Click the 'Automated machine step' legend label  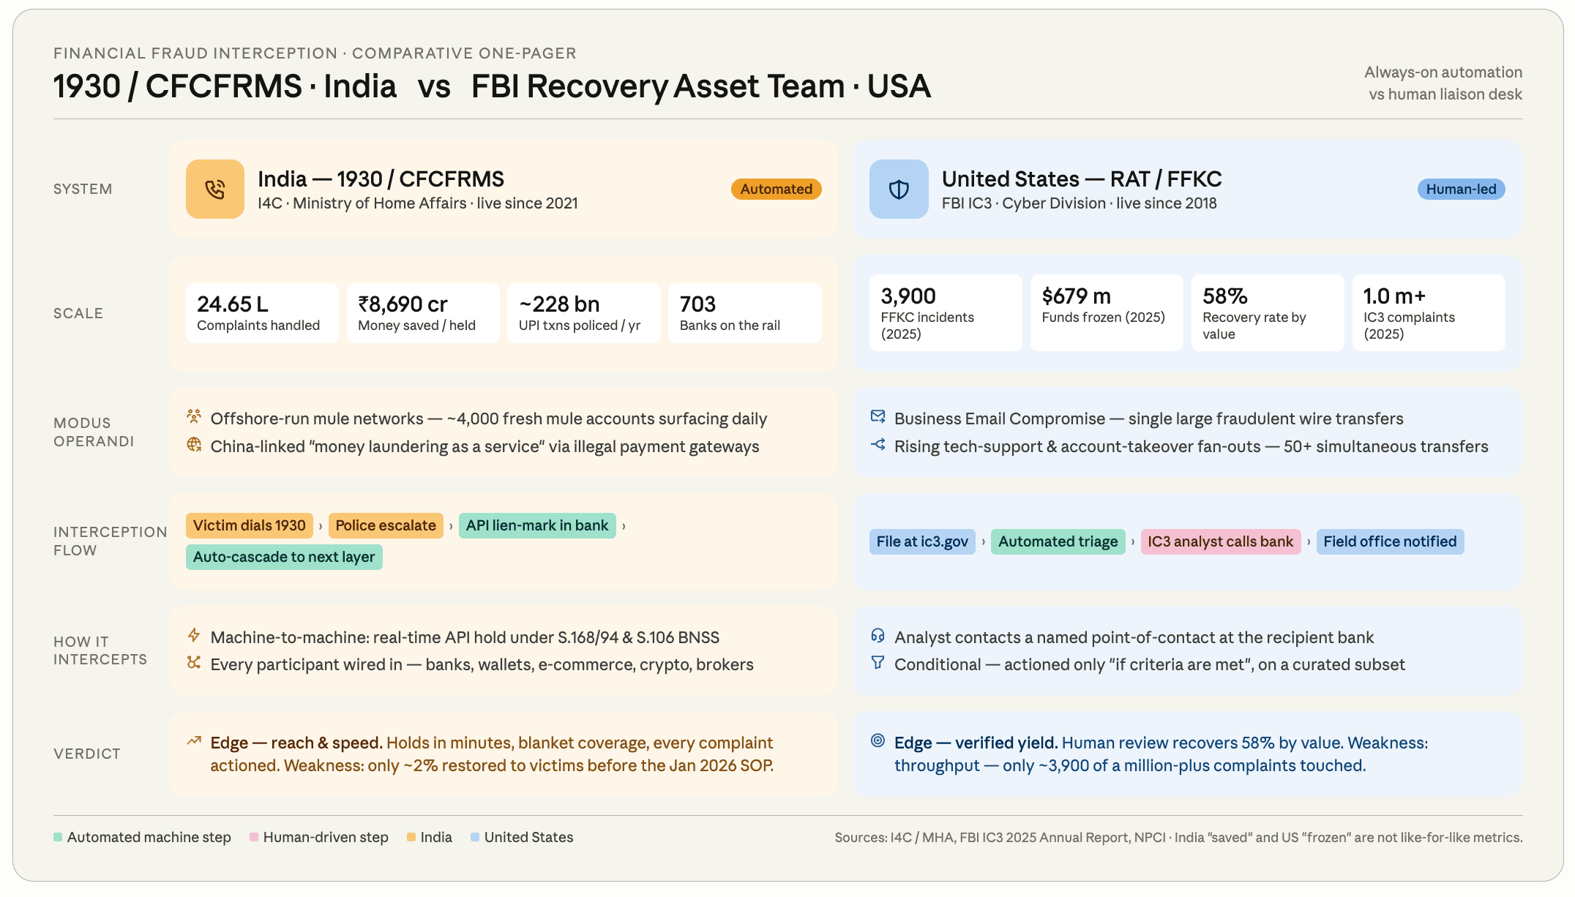tap(149, 837)
